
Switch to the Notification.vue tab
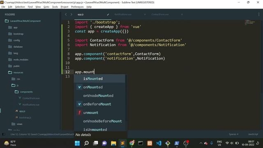[123, 14]
